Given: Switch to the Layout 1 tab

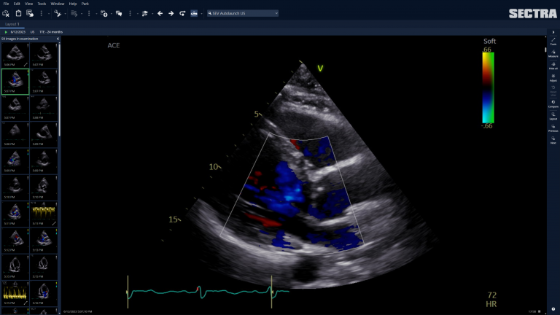Looking at the screenshot, I should click(x=12, y=24).
